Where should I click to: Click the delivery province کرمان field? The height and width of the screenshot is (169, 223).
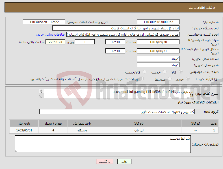(x=158, y=58)
